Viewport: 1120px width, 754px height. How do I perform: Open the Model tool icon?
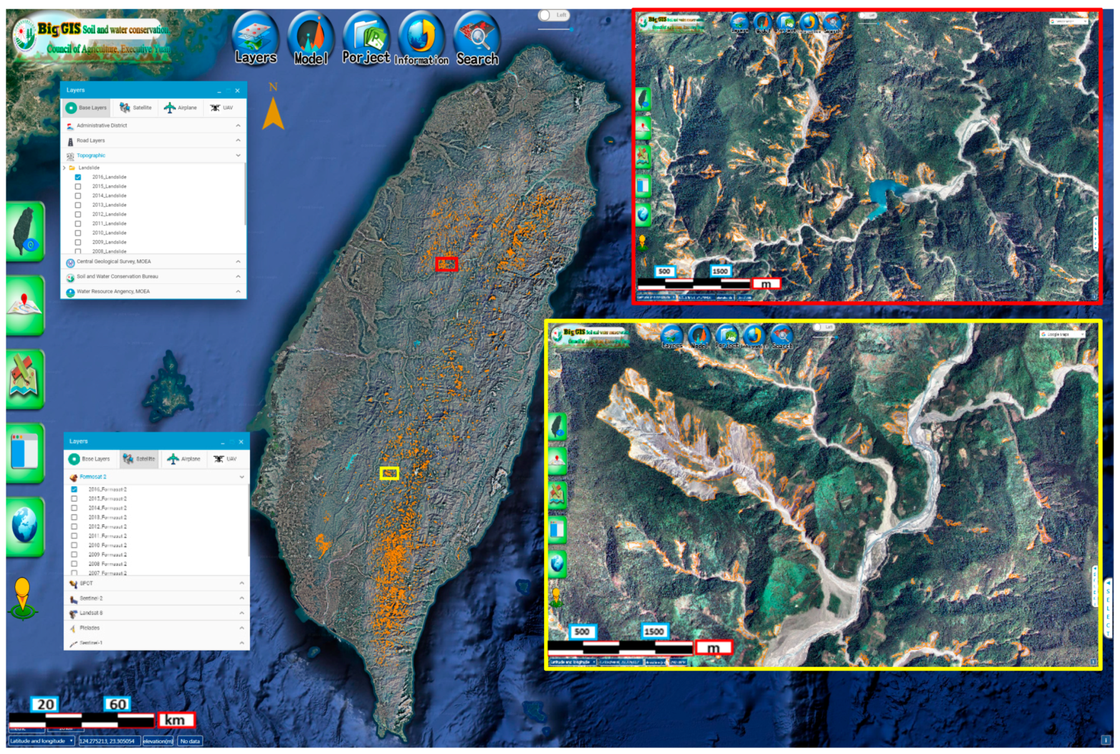click(310, 39)
